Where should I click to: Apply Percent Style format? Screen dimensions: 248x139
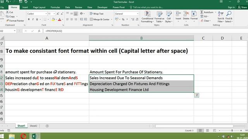(123, 19)
